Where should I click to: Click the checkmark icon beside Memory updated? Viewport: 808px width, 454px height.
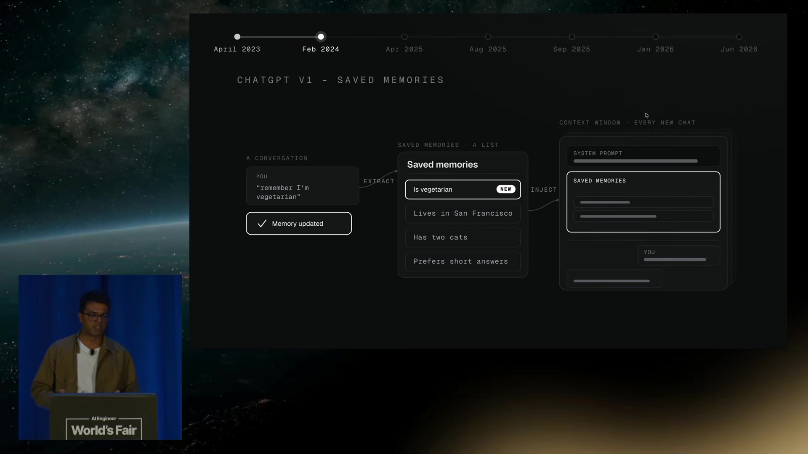(262, 224)
